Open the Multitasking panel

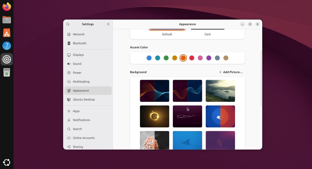(88, 82)
